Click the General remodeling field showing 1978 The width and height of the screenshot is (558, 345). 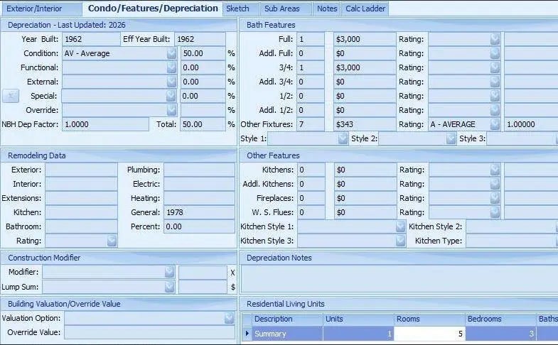click(x=198, y=212)
